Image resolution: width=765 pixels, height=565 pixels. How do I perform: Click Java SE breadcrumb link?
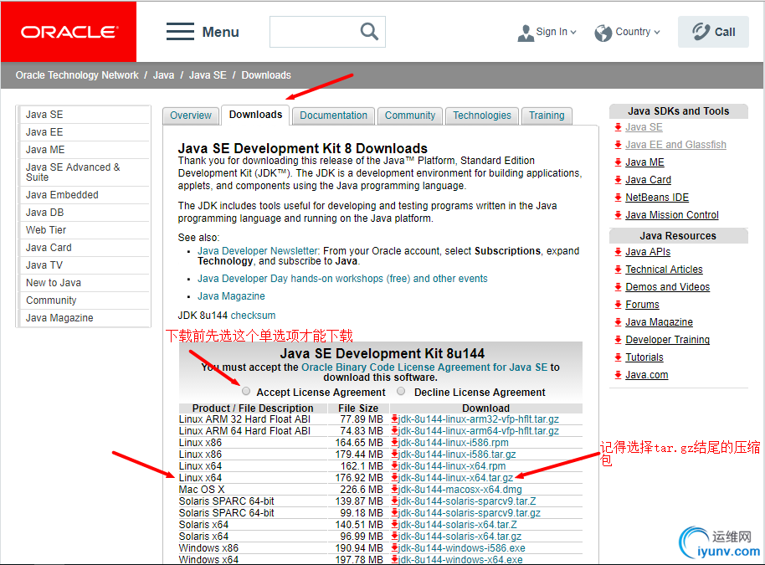tap(208, 75)
